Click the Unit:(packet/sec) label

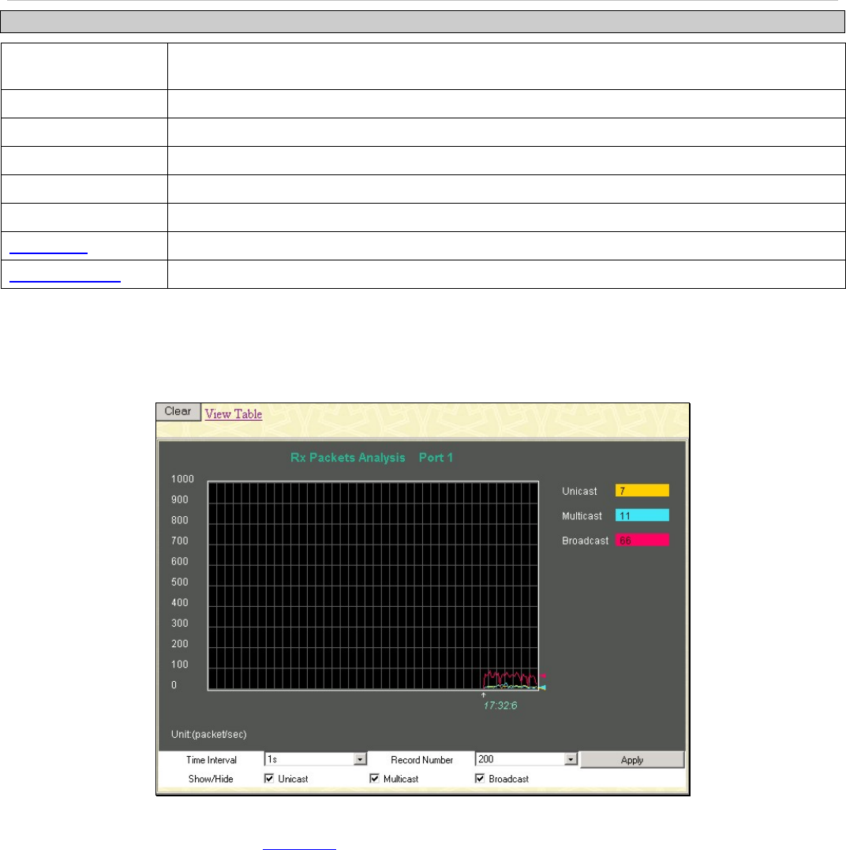pos(208,734)
